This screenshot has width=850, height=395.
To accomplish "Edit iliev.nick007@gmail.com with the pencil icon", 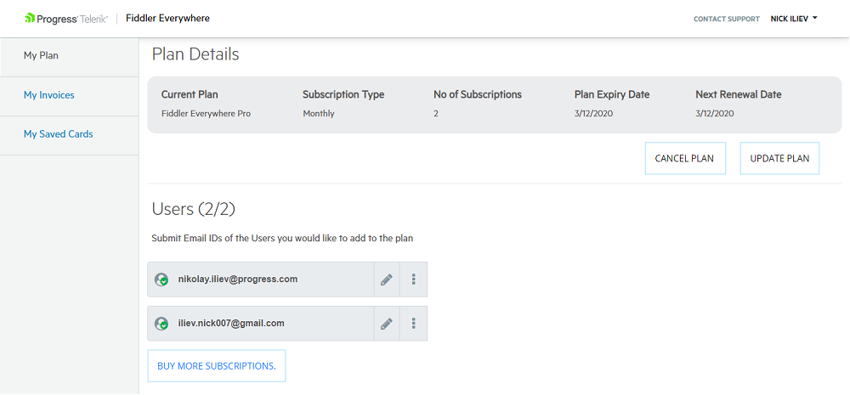I will click(x=387, y=324).
